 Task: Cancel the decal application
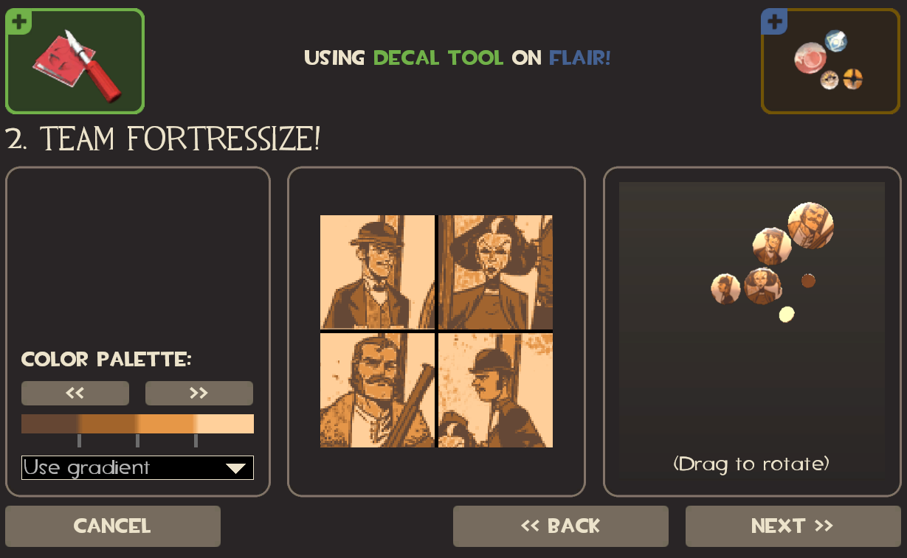tap(113, 526)
